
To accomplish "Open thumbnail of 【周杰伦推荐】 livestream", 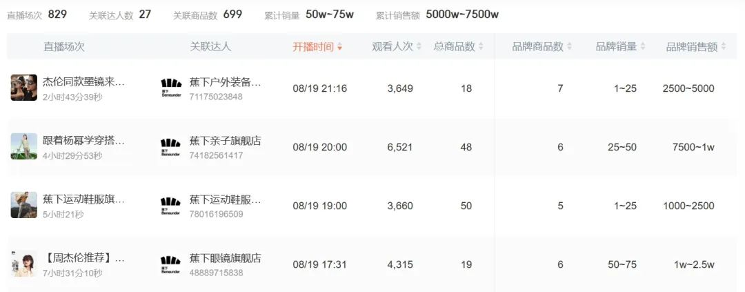I will click(23, 264).
